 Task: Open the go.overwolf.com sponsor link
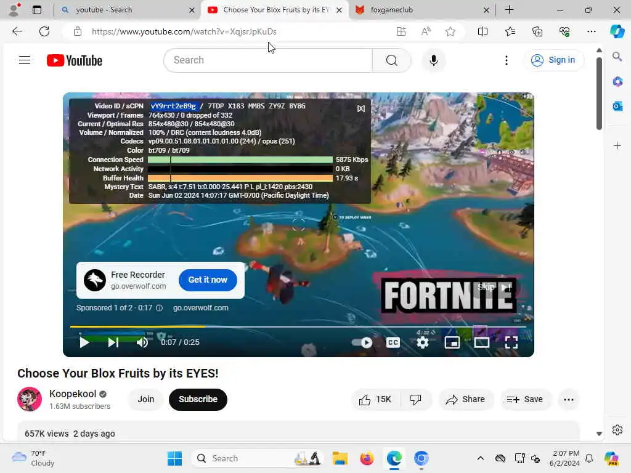tap(201, 308)
